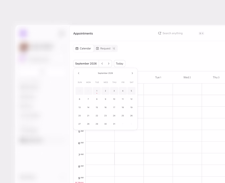Choose day 12 in the date picker
This screenshot has width=225, height=183.
click(131, 99)
